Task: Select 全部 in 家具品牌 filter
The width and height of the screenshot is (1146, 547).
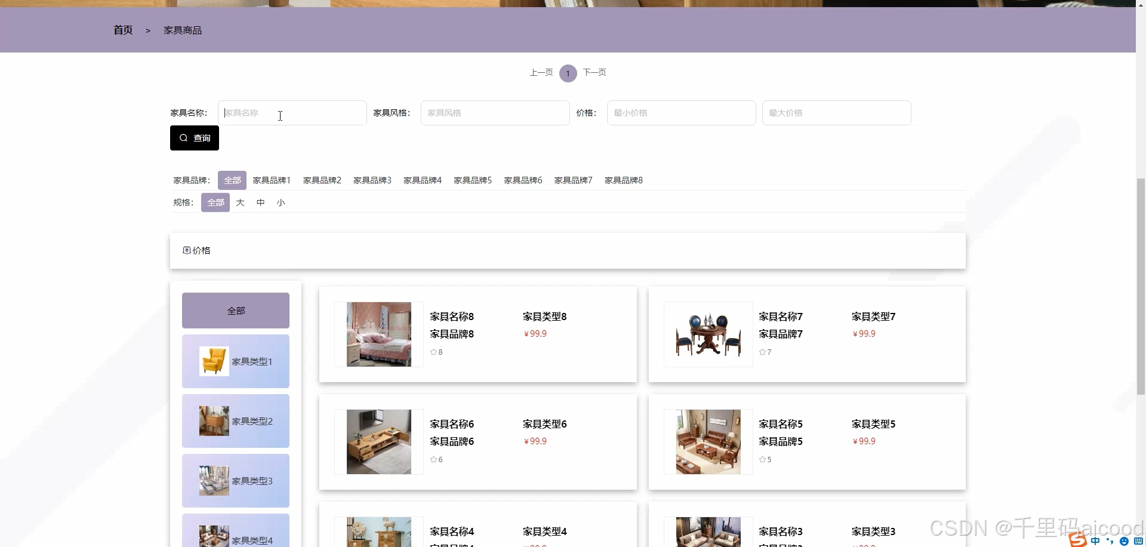Action: 232,180
